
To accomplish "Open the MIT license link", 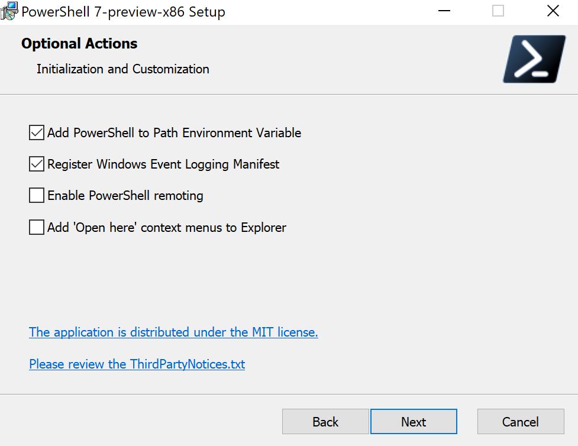I will (x=173, y=332).
